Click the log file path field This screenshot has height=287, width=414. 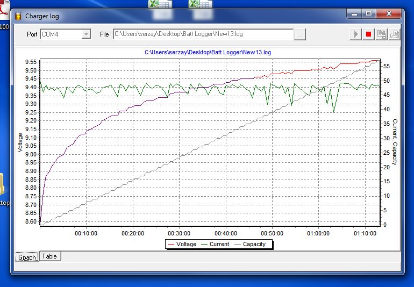(x=203, y=34)
